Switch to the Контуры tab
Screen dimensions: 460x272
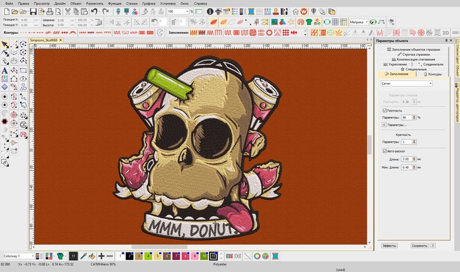pos(434,74)
